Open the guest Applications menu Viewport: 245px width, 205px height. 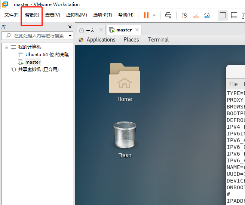(x=101, y=40)
